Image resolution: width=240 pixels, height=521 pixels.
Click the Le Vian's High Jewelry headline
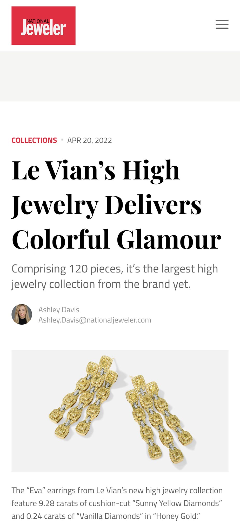tap(96, 171)
